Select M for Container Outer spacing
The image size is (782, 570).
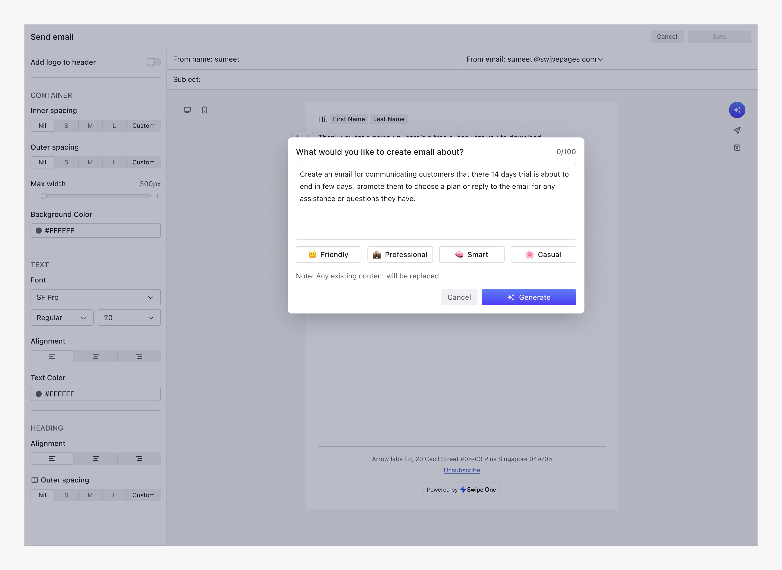pyautogui.click(x=90, y=162)
